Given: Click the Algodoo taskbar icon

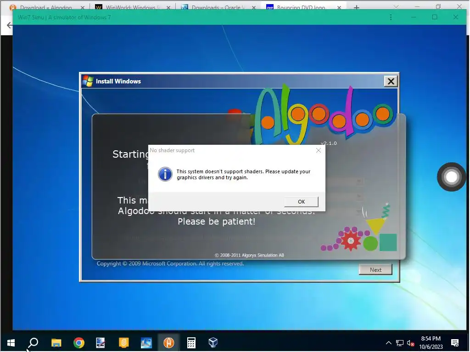Looking at the screenshot, I should (169, 342).
